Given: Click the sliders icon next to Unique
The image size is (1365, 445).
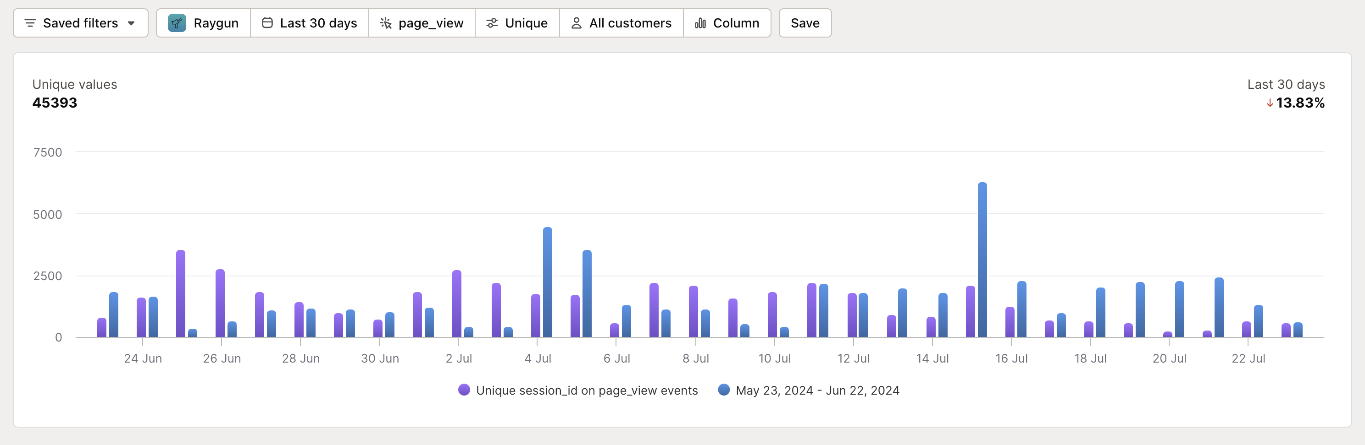Looking at the screenshot, I should coord(492,23).
